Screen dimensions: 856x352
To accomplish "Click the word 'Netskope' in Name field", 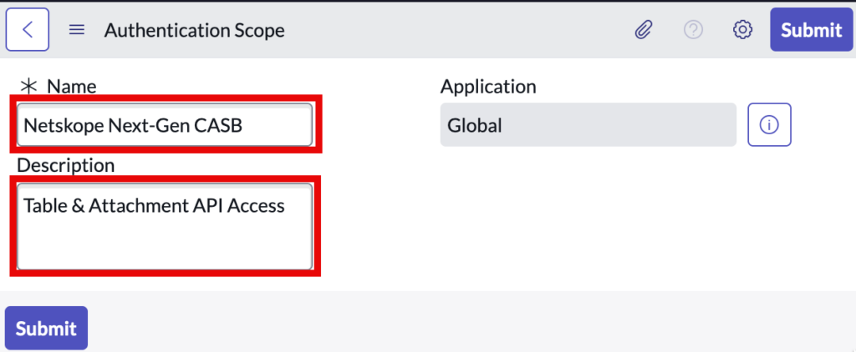I will click(64, 126).
